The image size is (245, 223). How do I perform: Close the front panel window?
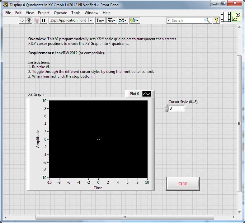[235, 3]
